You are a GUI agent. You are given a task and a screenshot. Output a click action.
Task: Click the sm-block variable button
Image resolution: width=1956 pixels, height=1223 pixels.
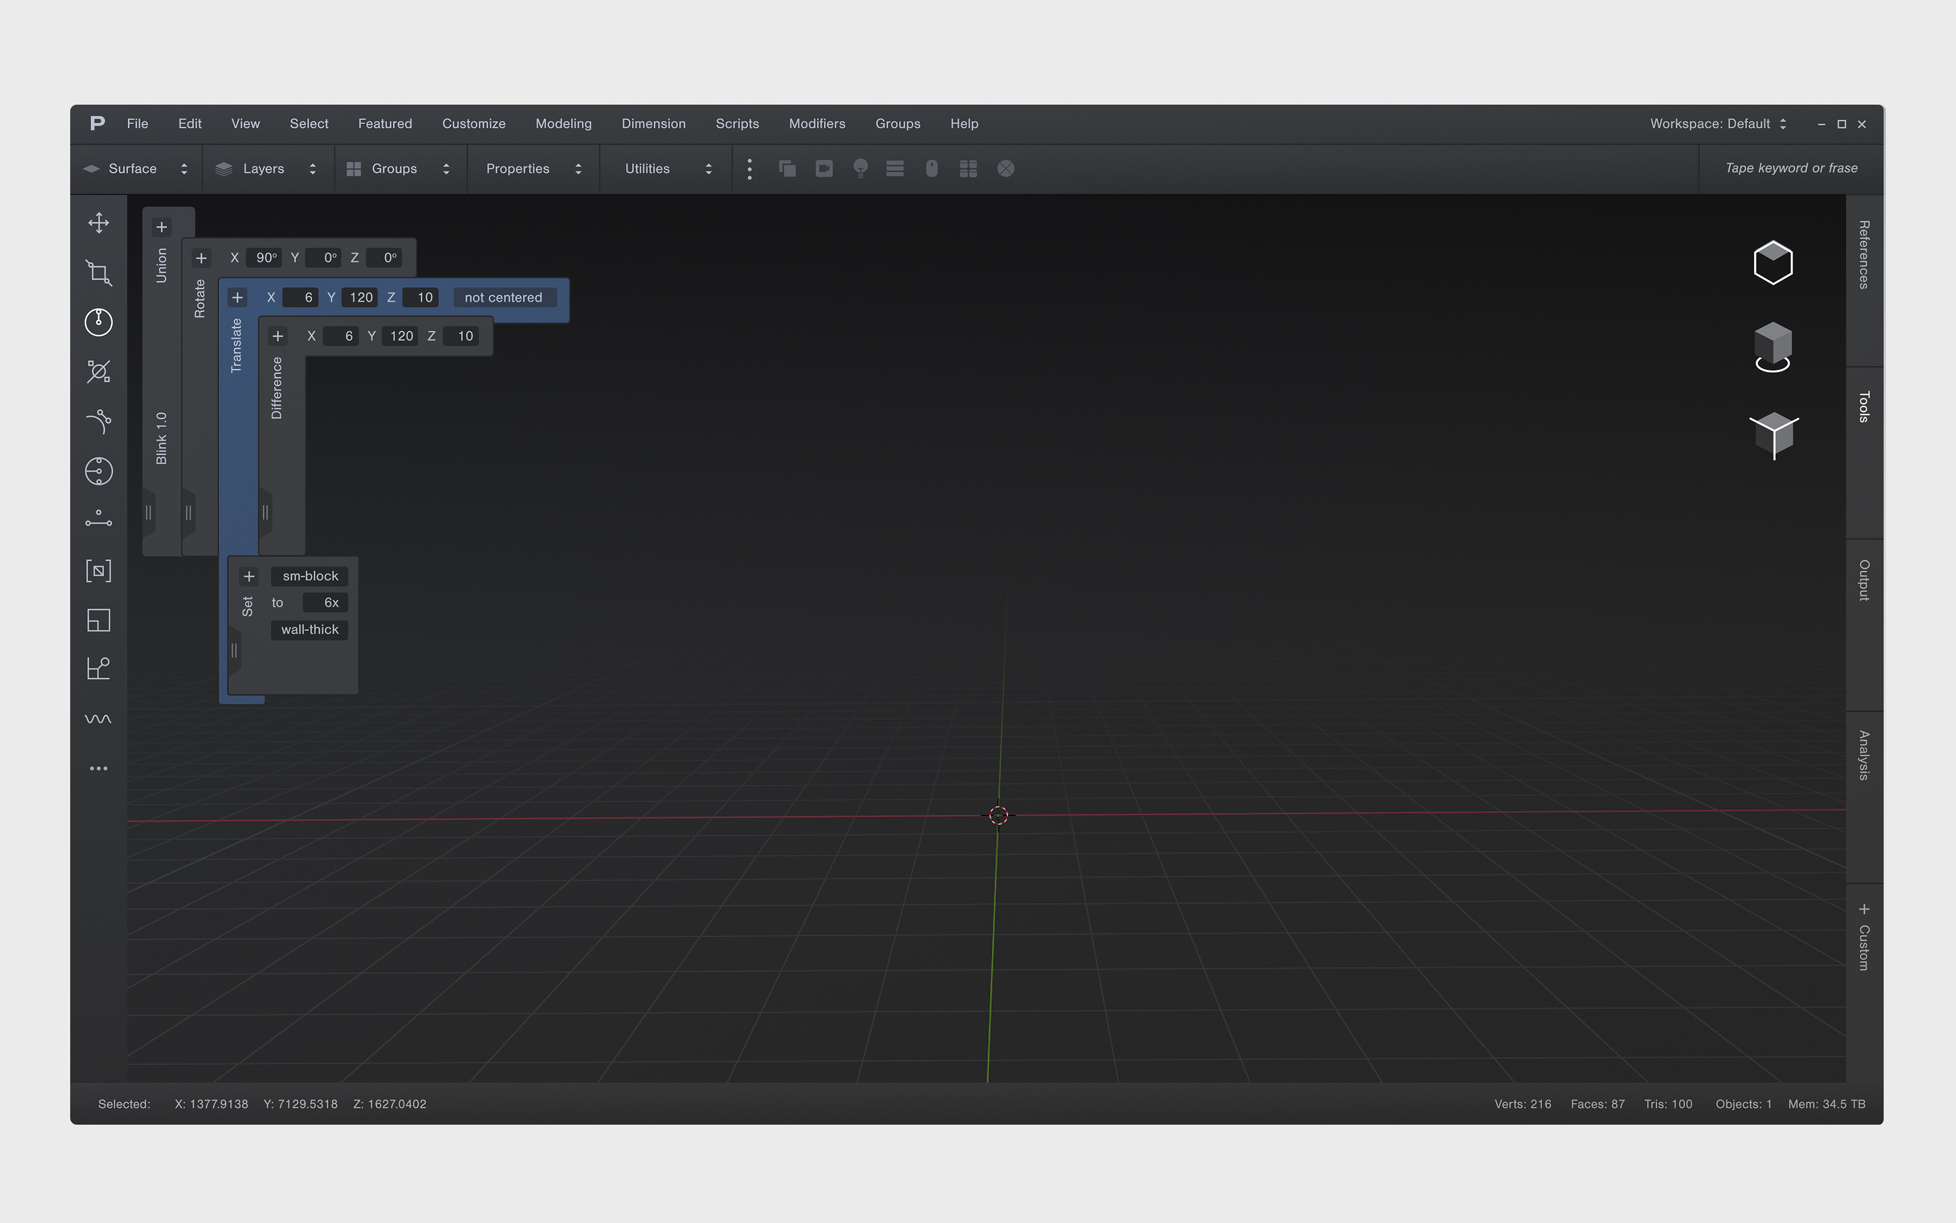click(310, 576)
